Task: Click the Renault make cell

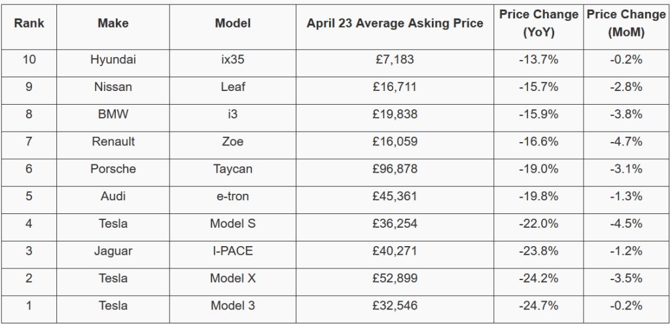Action: (x=113, y=142)
